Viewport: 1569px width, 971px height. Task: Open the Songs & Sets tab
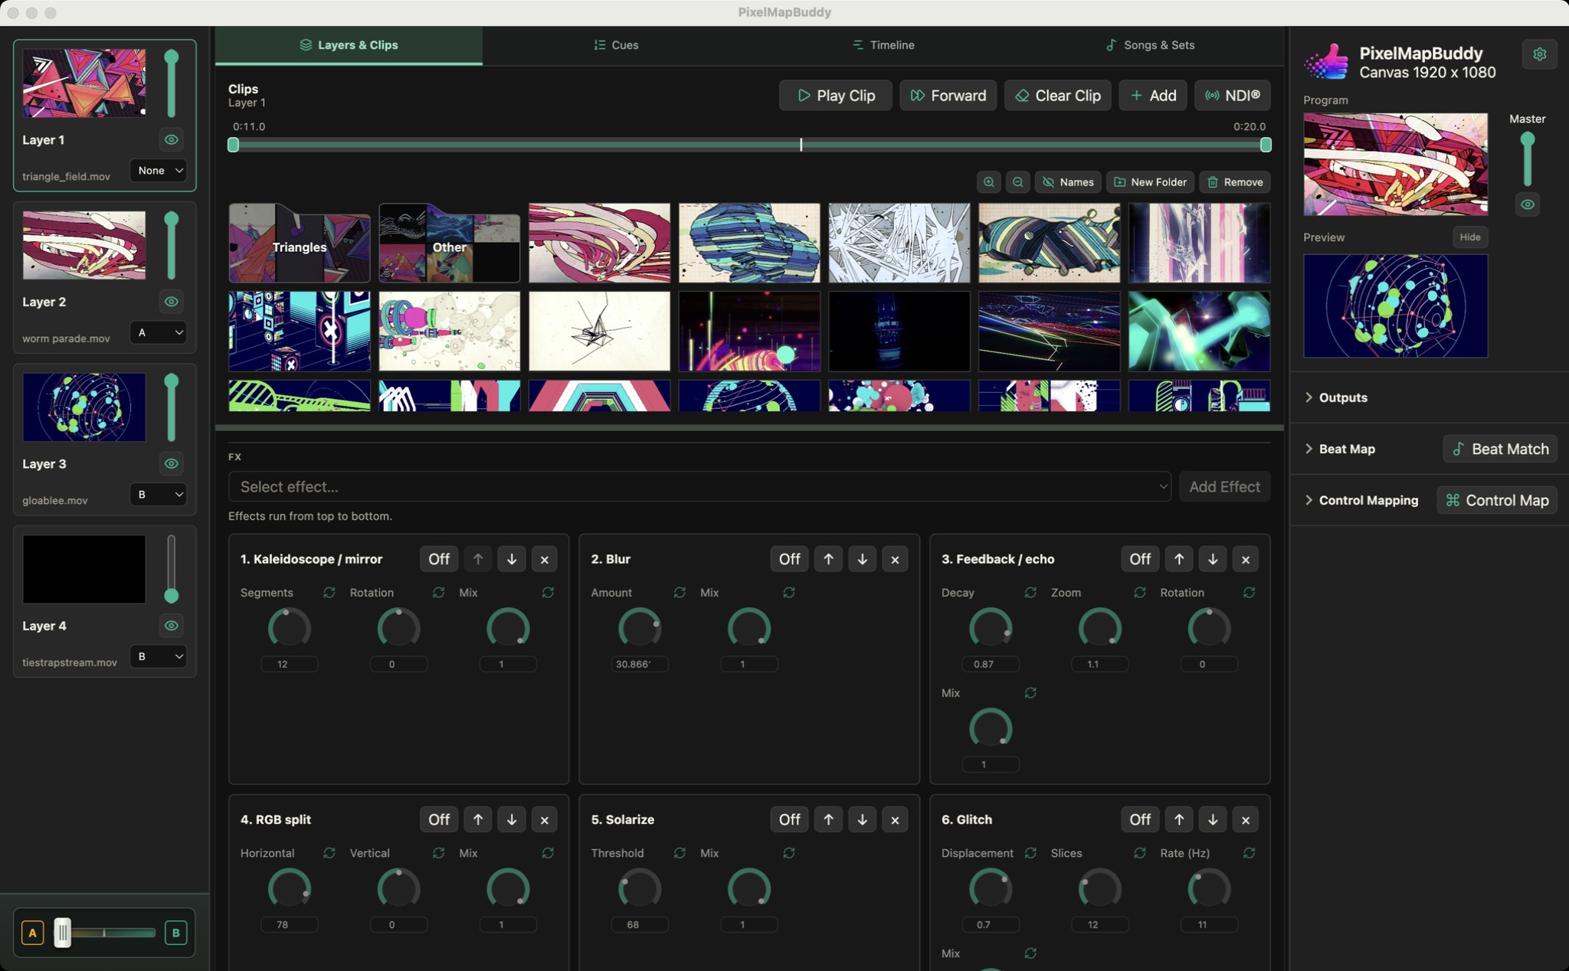click(1150, 45)
